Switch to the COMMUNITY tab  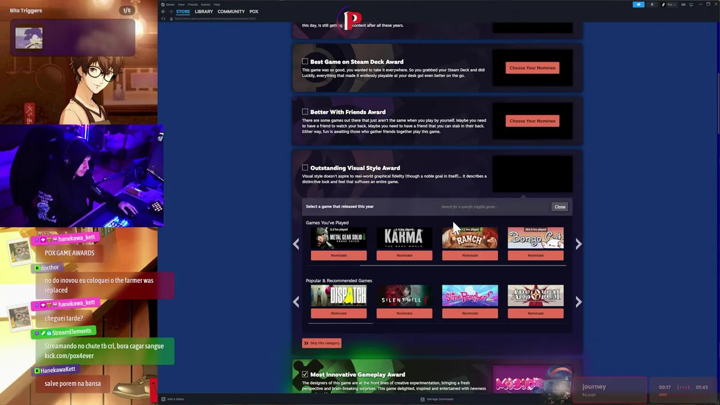click(231, 11)
